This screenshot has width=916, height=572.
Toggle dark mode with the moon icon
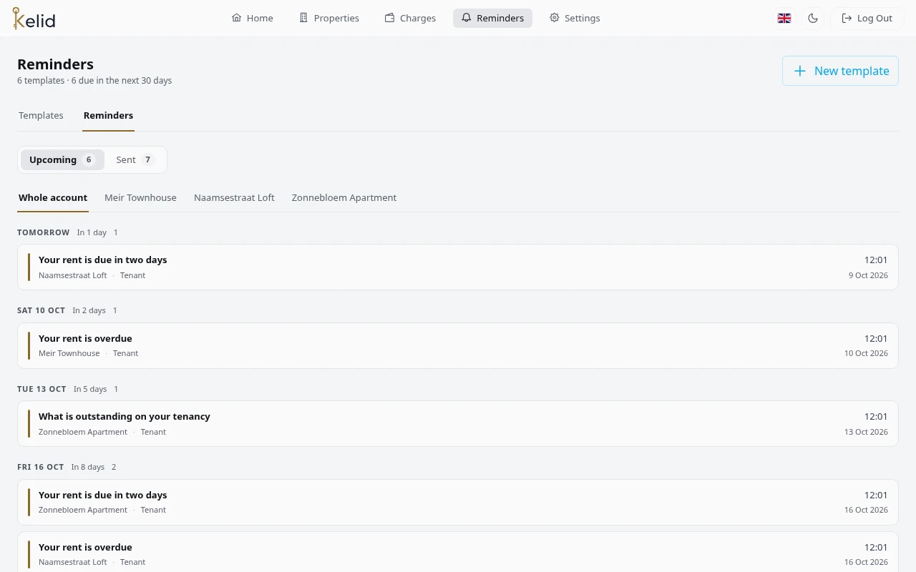(x=813, y=19)
